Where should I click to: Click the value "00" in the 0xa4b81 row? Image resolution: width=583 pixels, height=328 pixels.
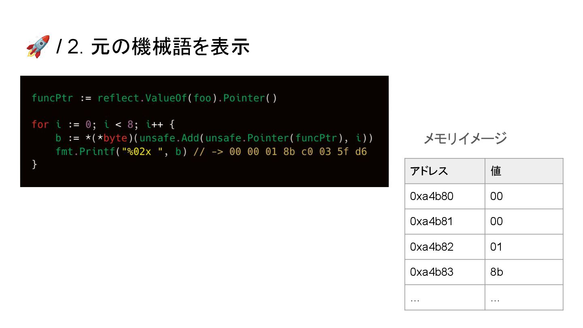tap(524, 222)
